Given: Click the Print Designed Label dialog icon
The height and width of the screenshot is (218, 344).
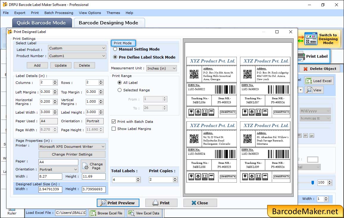Looking at the screenshot, I should click(10, 32).
